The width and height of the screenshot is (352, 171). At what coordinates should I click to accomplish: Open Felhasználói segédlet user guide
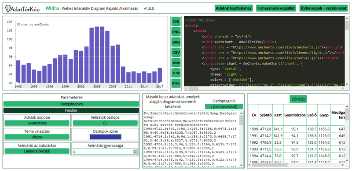pos(276,8)
